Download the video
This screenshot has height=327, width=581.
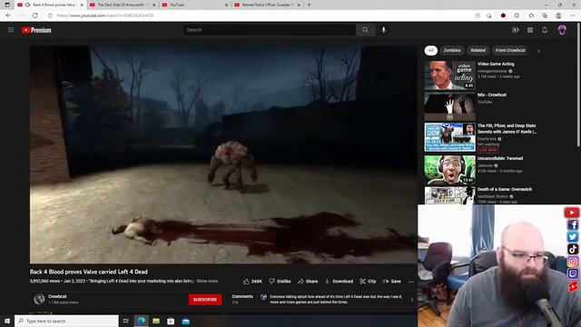339,282
